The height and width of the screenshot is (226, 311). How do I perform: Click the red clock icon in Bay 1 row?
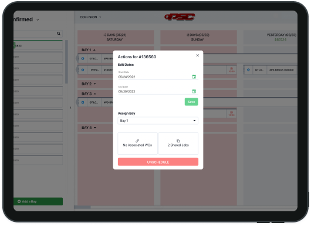231,69
